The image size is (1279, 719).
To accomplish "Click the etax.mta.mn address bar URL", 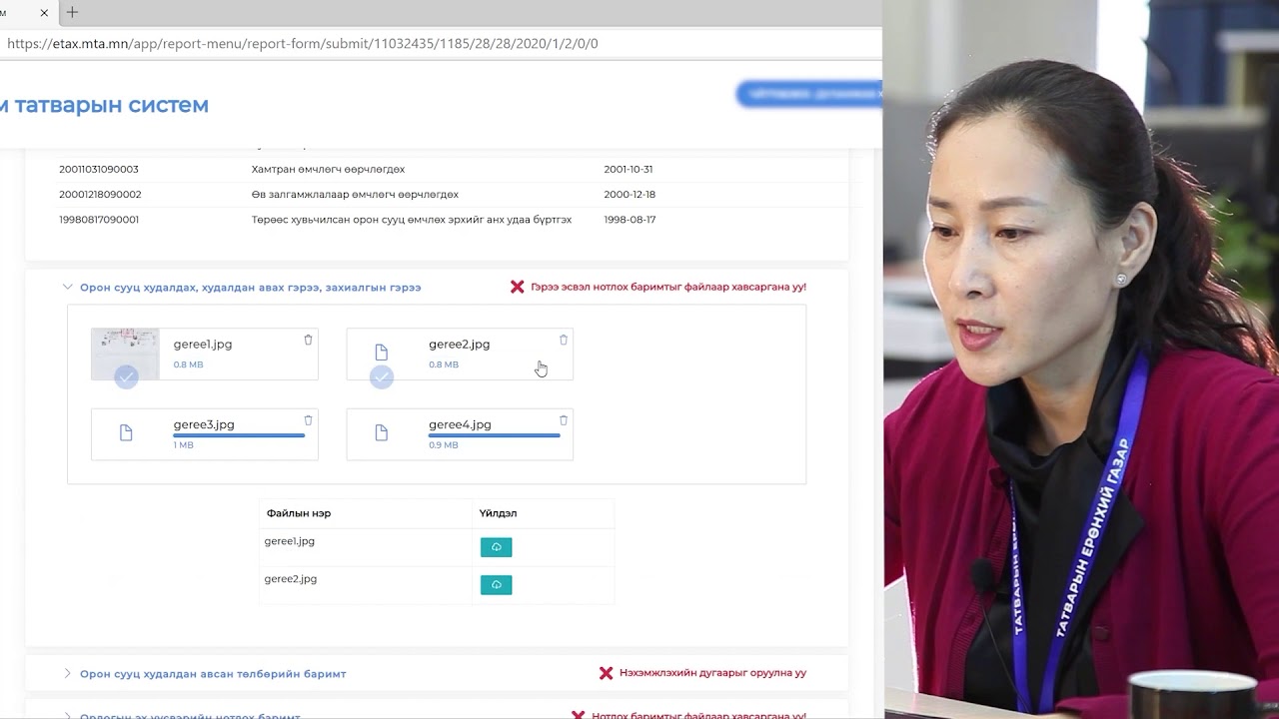I will point(303,44).
